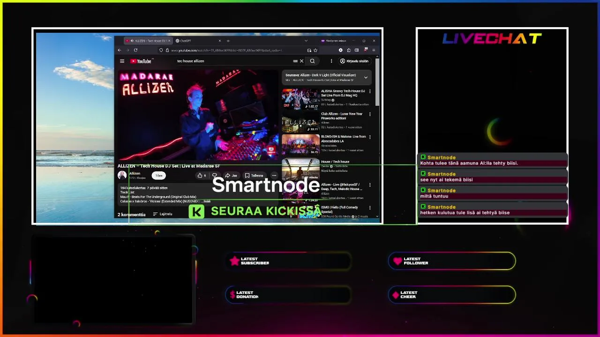Click the tracking protection shield icon
The width and height of the screenshot is (600, 337).
161,50
